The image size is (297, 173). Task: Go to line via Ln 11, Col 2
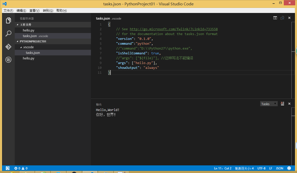223,168
